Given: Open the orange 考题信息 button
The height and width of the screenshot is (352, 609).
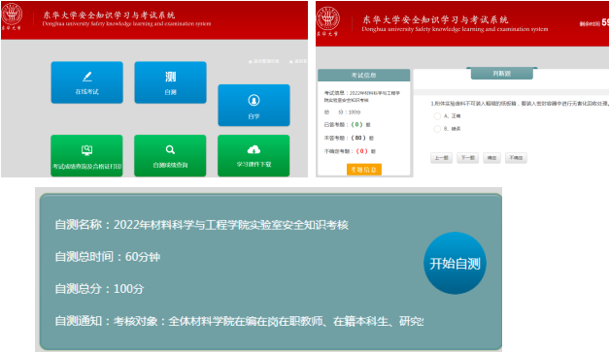Looking at the screenshot, I should pos(364,170).
